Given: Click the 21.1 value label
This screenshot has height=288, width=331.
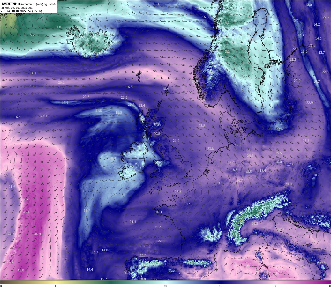Looking at the screenshot, I should [x=133, y=222].
